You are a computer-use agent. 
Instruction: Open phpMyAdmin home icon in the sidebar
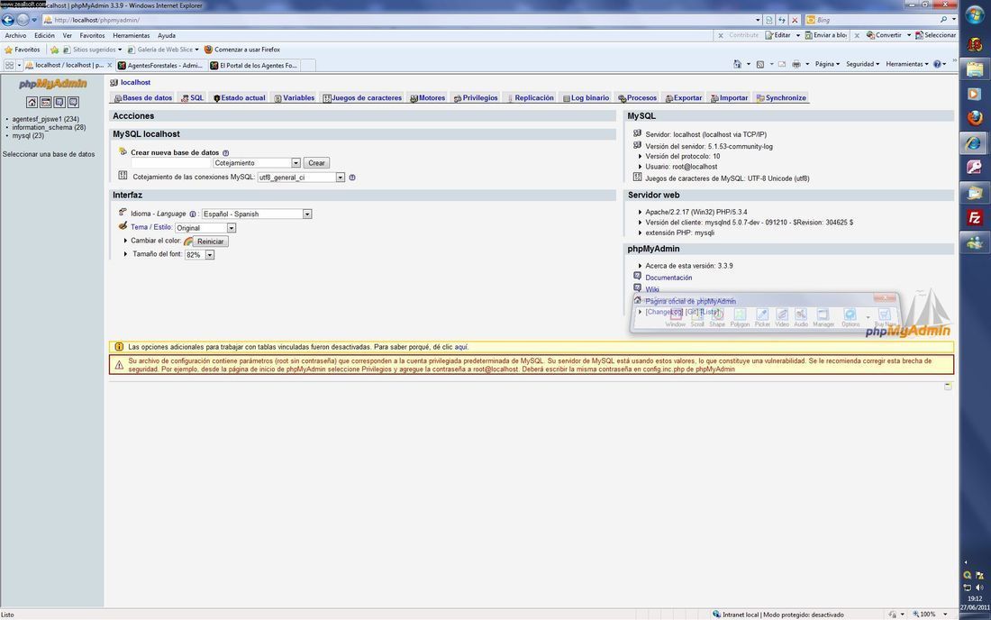tap(32, 103)
